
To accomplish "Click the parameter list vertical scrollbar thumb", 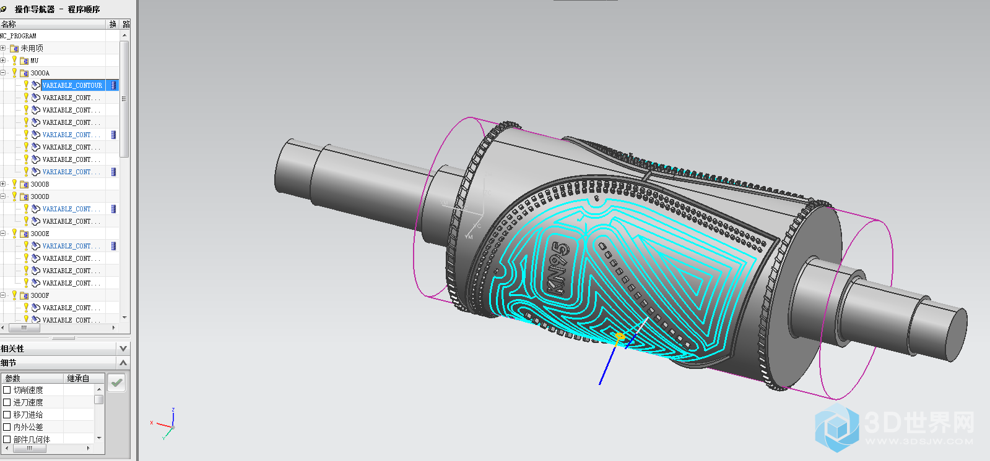I will pyautogui.click(x=98, y=399).
